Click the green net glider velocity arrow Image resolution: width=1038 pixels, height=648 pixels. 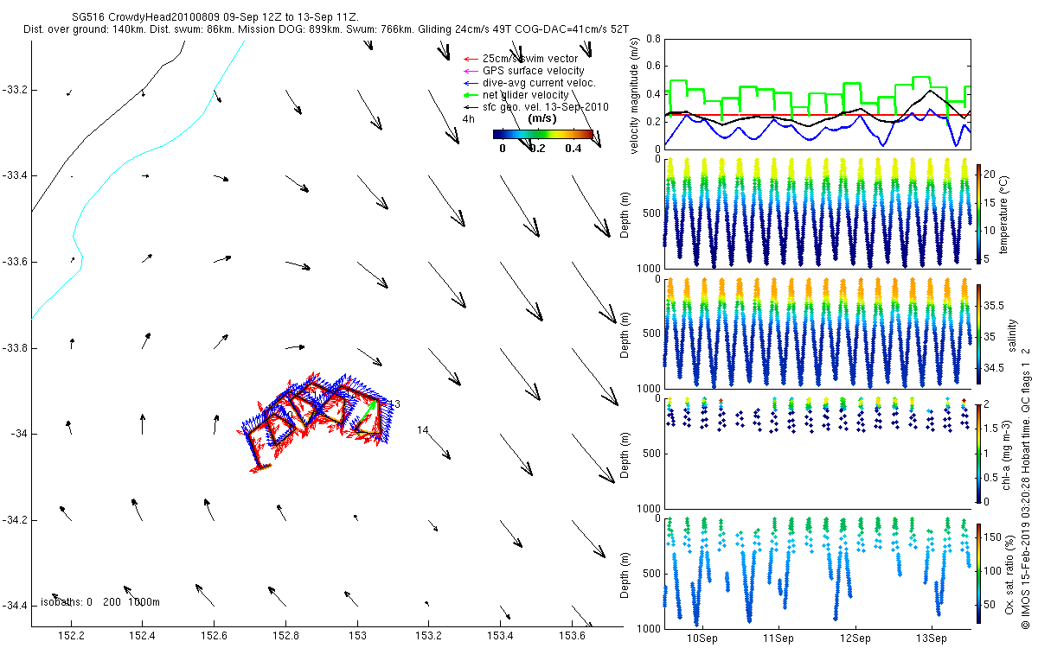point(472,95)
